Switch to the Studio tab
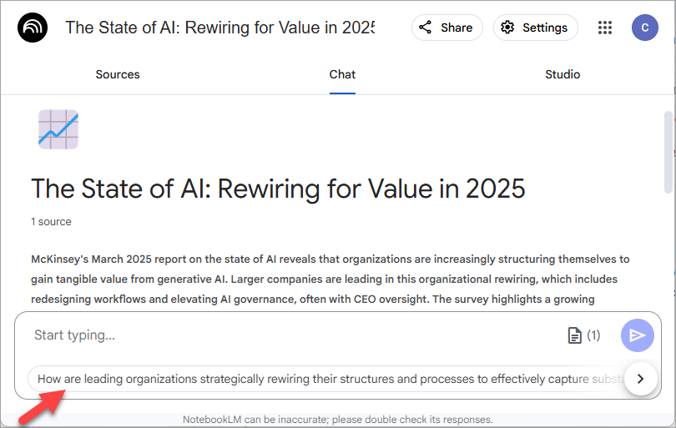The width and height of the screenshot is (676, 428). pos(562,74)
